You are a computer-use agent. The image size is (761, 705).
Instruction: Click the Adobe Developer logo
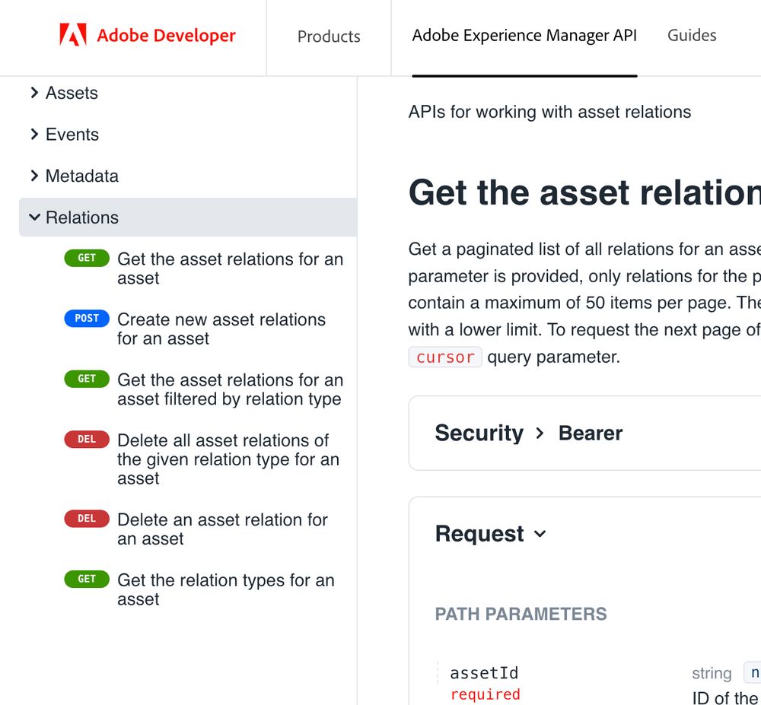[146, 34]
